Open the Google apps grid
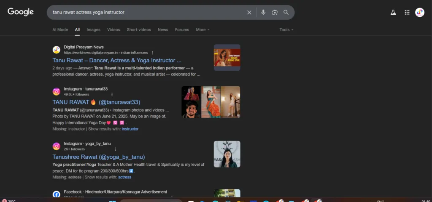The width and height of the screenshot is (432, 202). pyautogui.click(x=407, y=12)
